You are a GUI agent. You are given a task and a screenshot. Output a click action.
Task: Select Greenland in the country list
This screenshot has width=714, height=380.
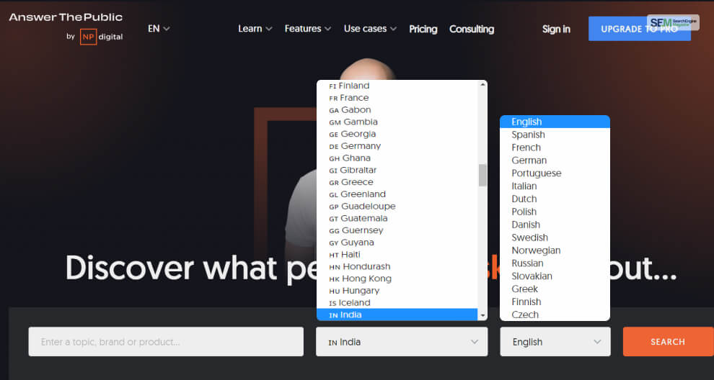click(397, 194)
